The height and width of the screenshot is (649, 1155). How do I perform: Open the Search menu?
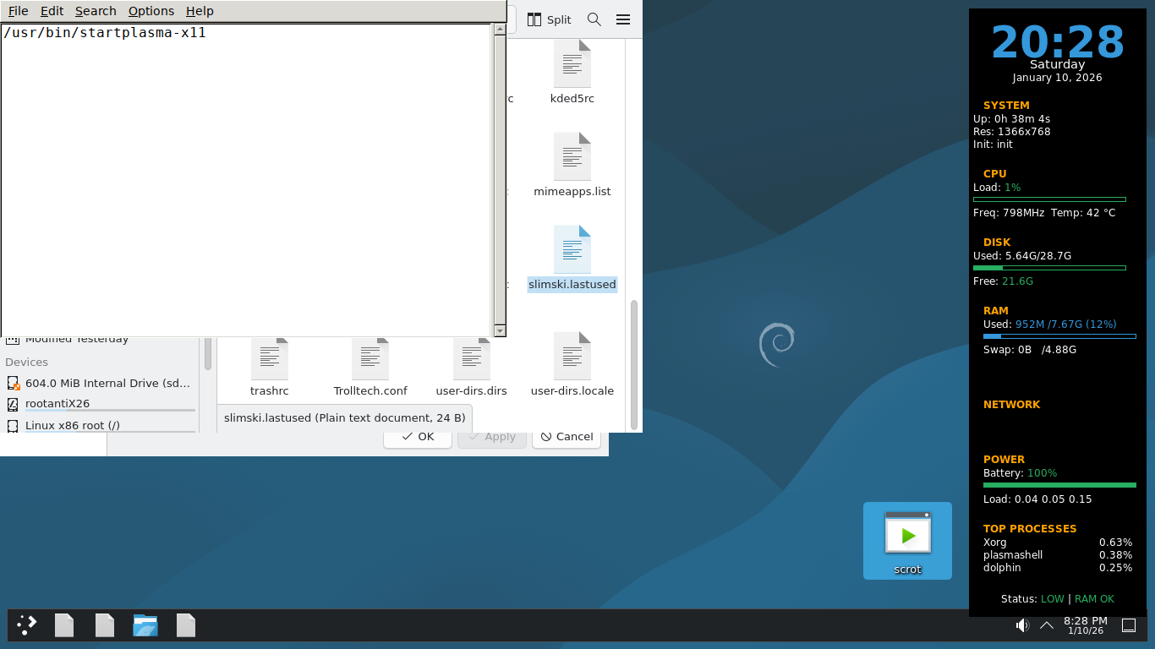tap(96, 11)
